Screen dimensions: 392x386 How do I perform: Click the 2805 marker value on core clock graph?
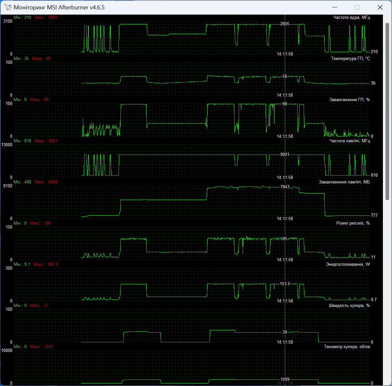pos(285,24)
